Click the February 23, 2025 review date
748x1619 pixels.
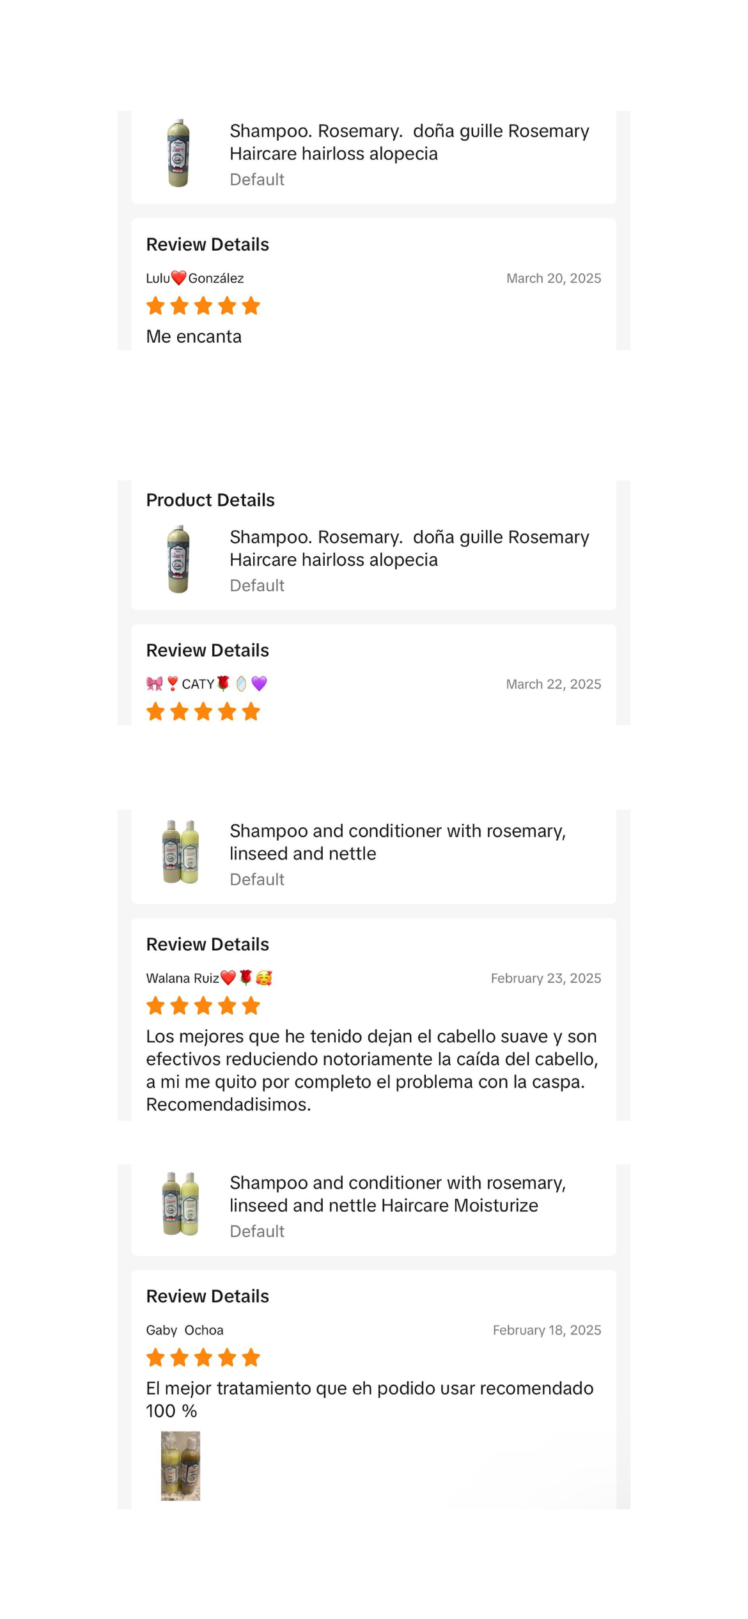[546, 978]
